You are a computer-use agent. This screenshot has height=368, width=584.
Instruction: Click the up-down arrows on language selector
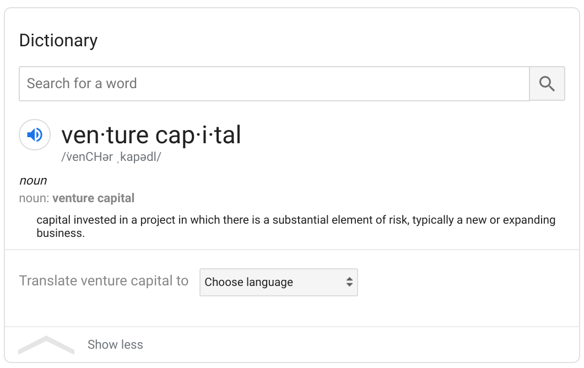click(349, 282)
